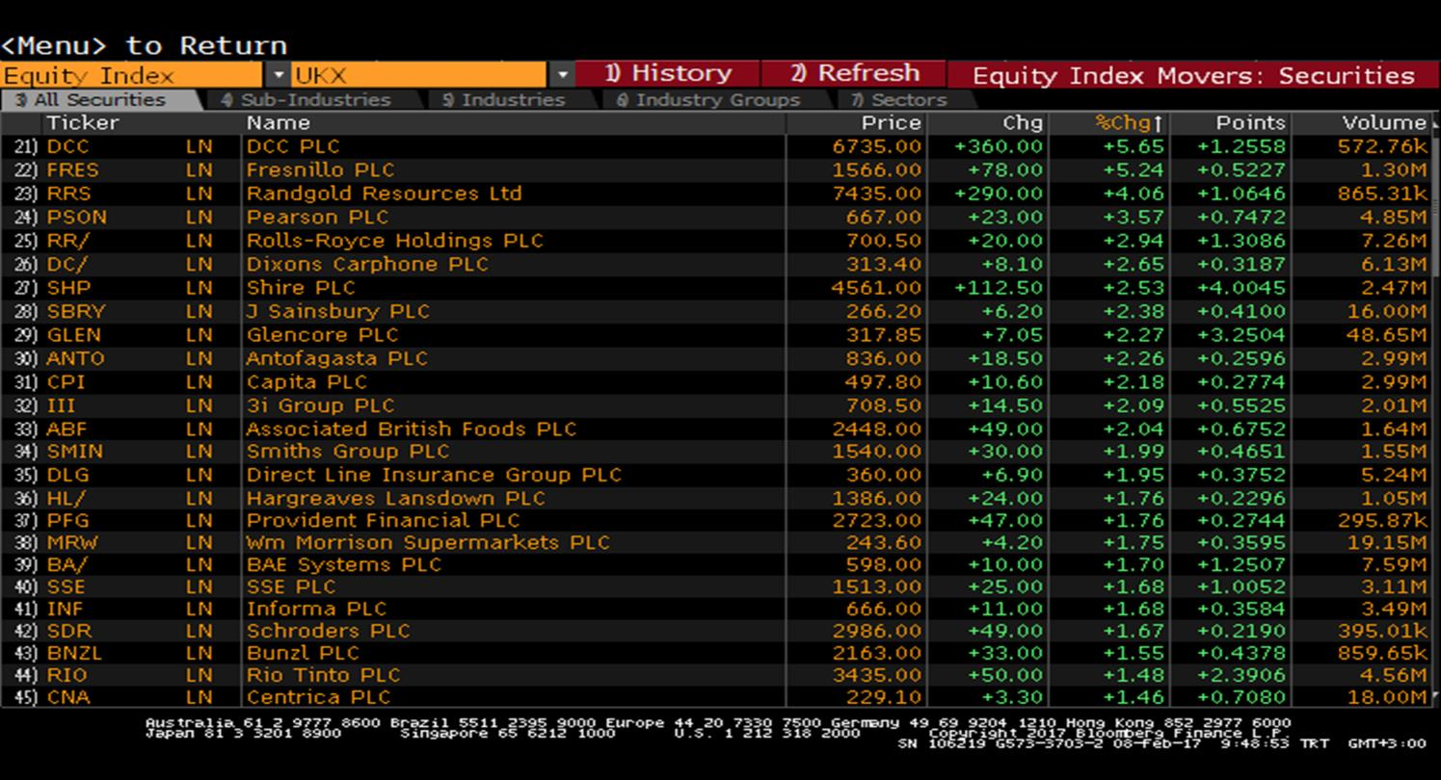1441x780 pixels.
Task: Select Dixons Carphone PLC
Action: click(x=367, y=265)
